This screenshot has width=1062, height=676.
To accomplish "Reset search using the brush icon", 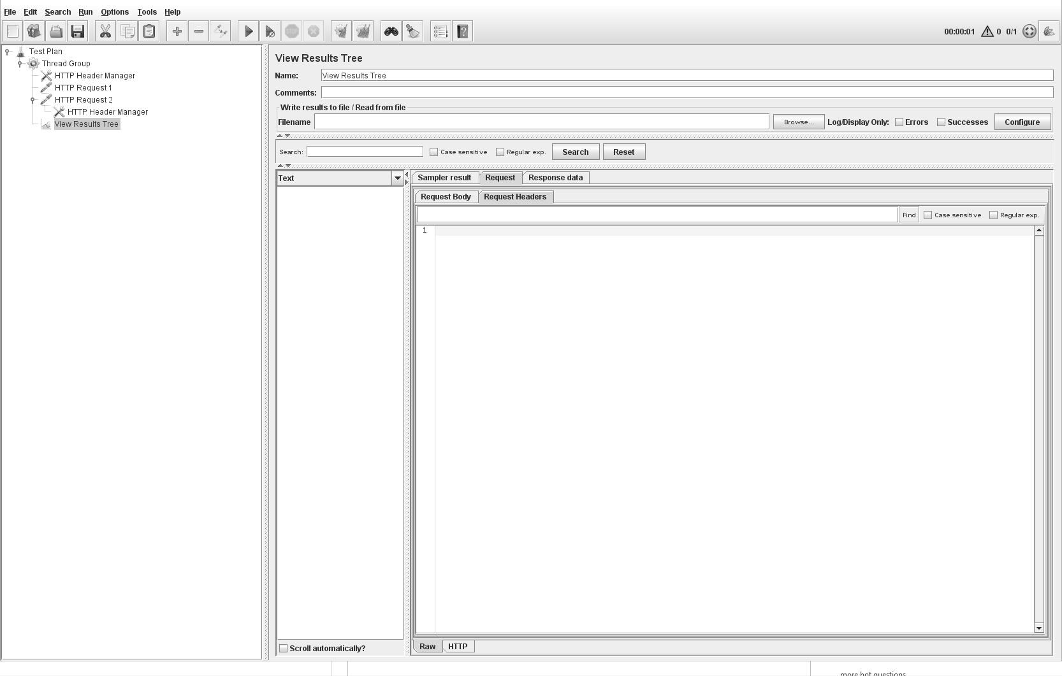I will [412, 31].
